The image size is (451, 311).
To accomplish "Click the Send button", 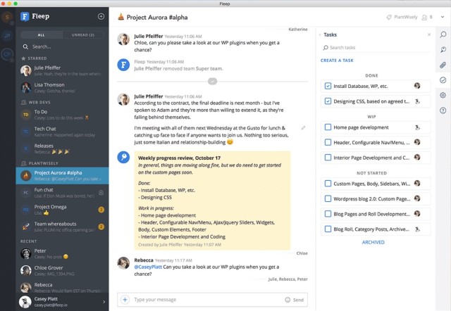I will pyautogui.click(x=298, y=300).
